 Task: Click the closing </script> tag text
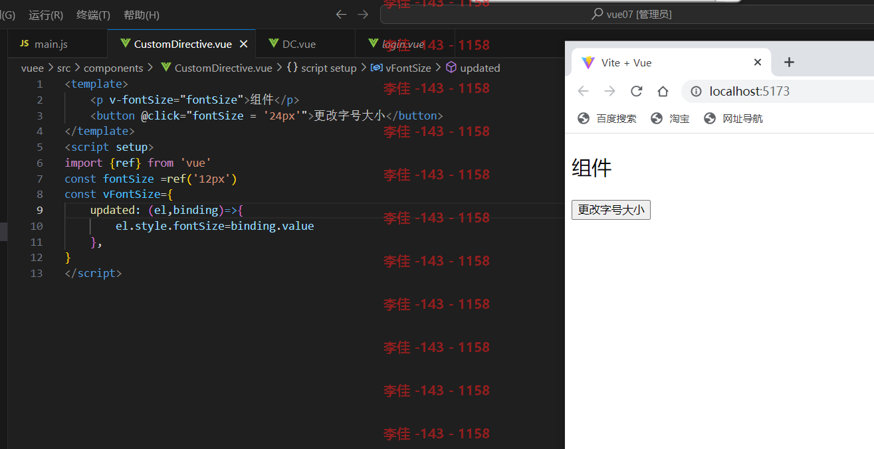93,273
